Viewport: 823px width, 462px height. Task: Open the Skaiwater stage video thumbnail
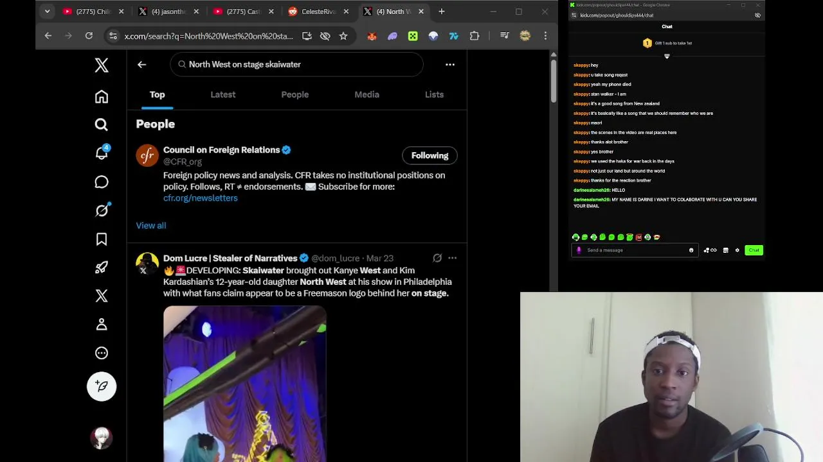(x=245, y=384)
